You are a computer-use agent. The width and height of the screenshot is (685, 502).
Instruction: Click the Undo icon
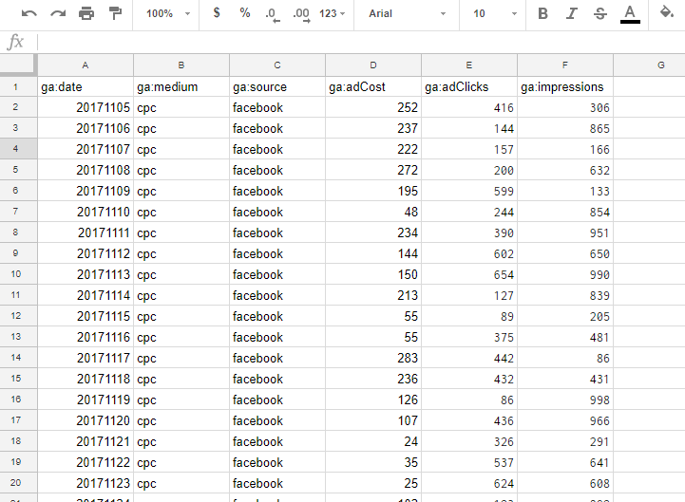pos(29,13)
